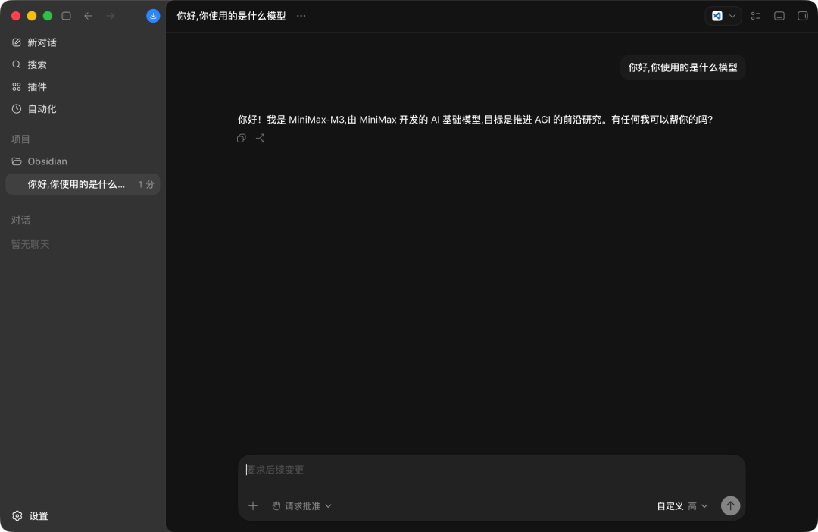Image resolution: width=818 pixels, height=532 pixels.
Task: Open 自动化 automation page
Action: click(83, 108)
